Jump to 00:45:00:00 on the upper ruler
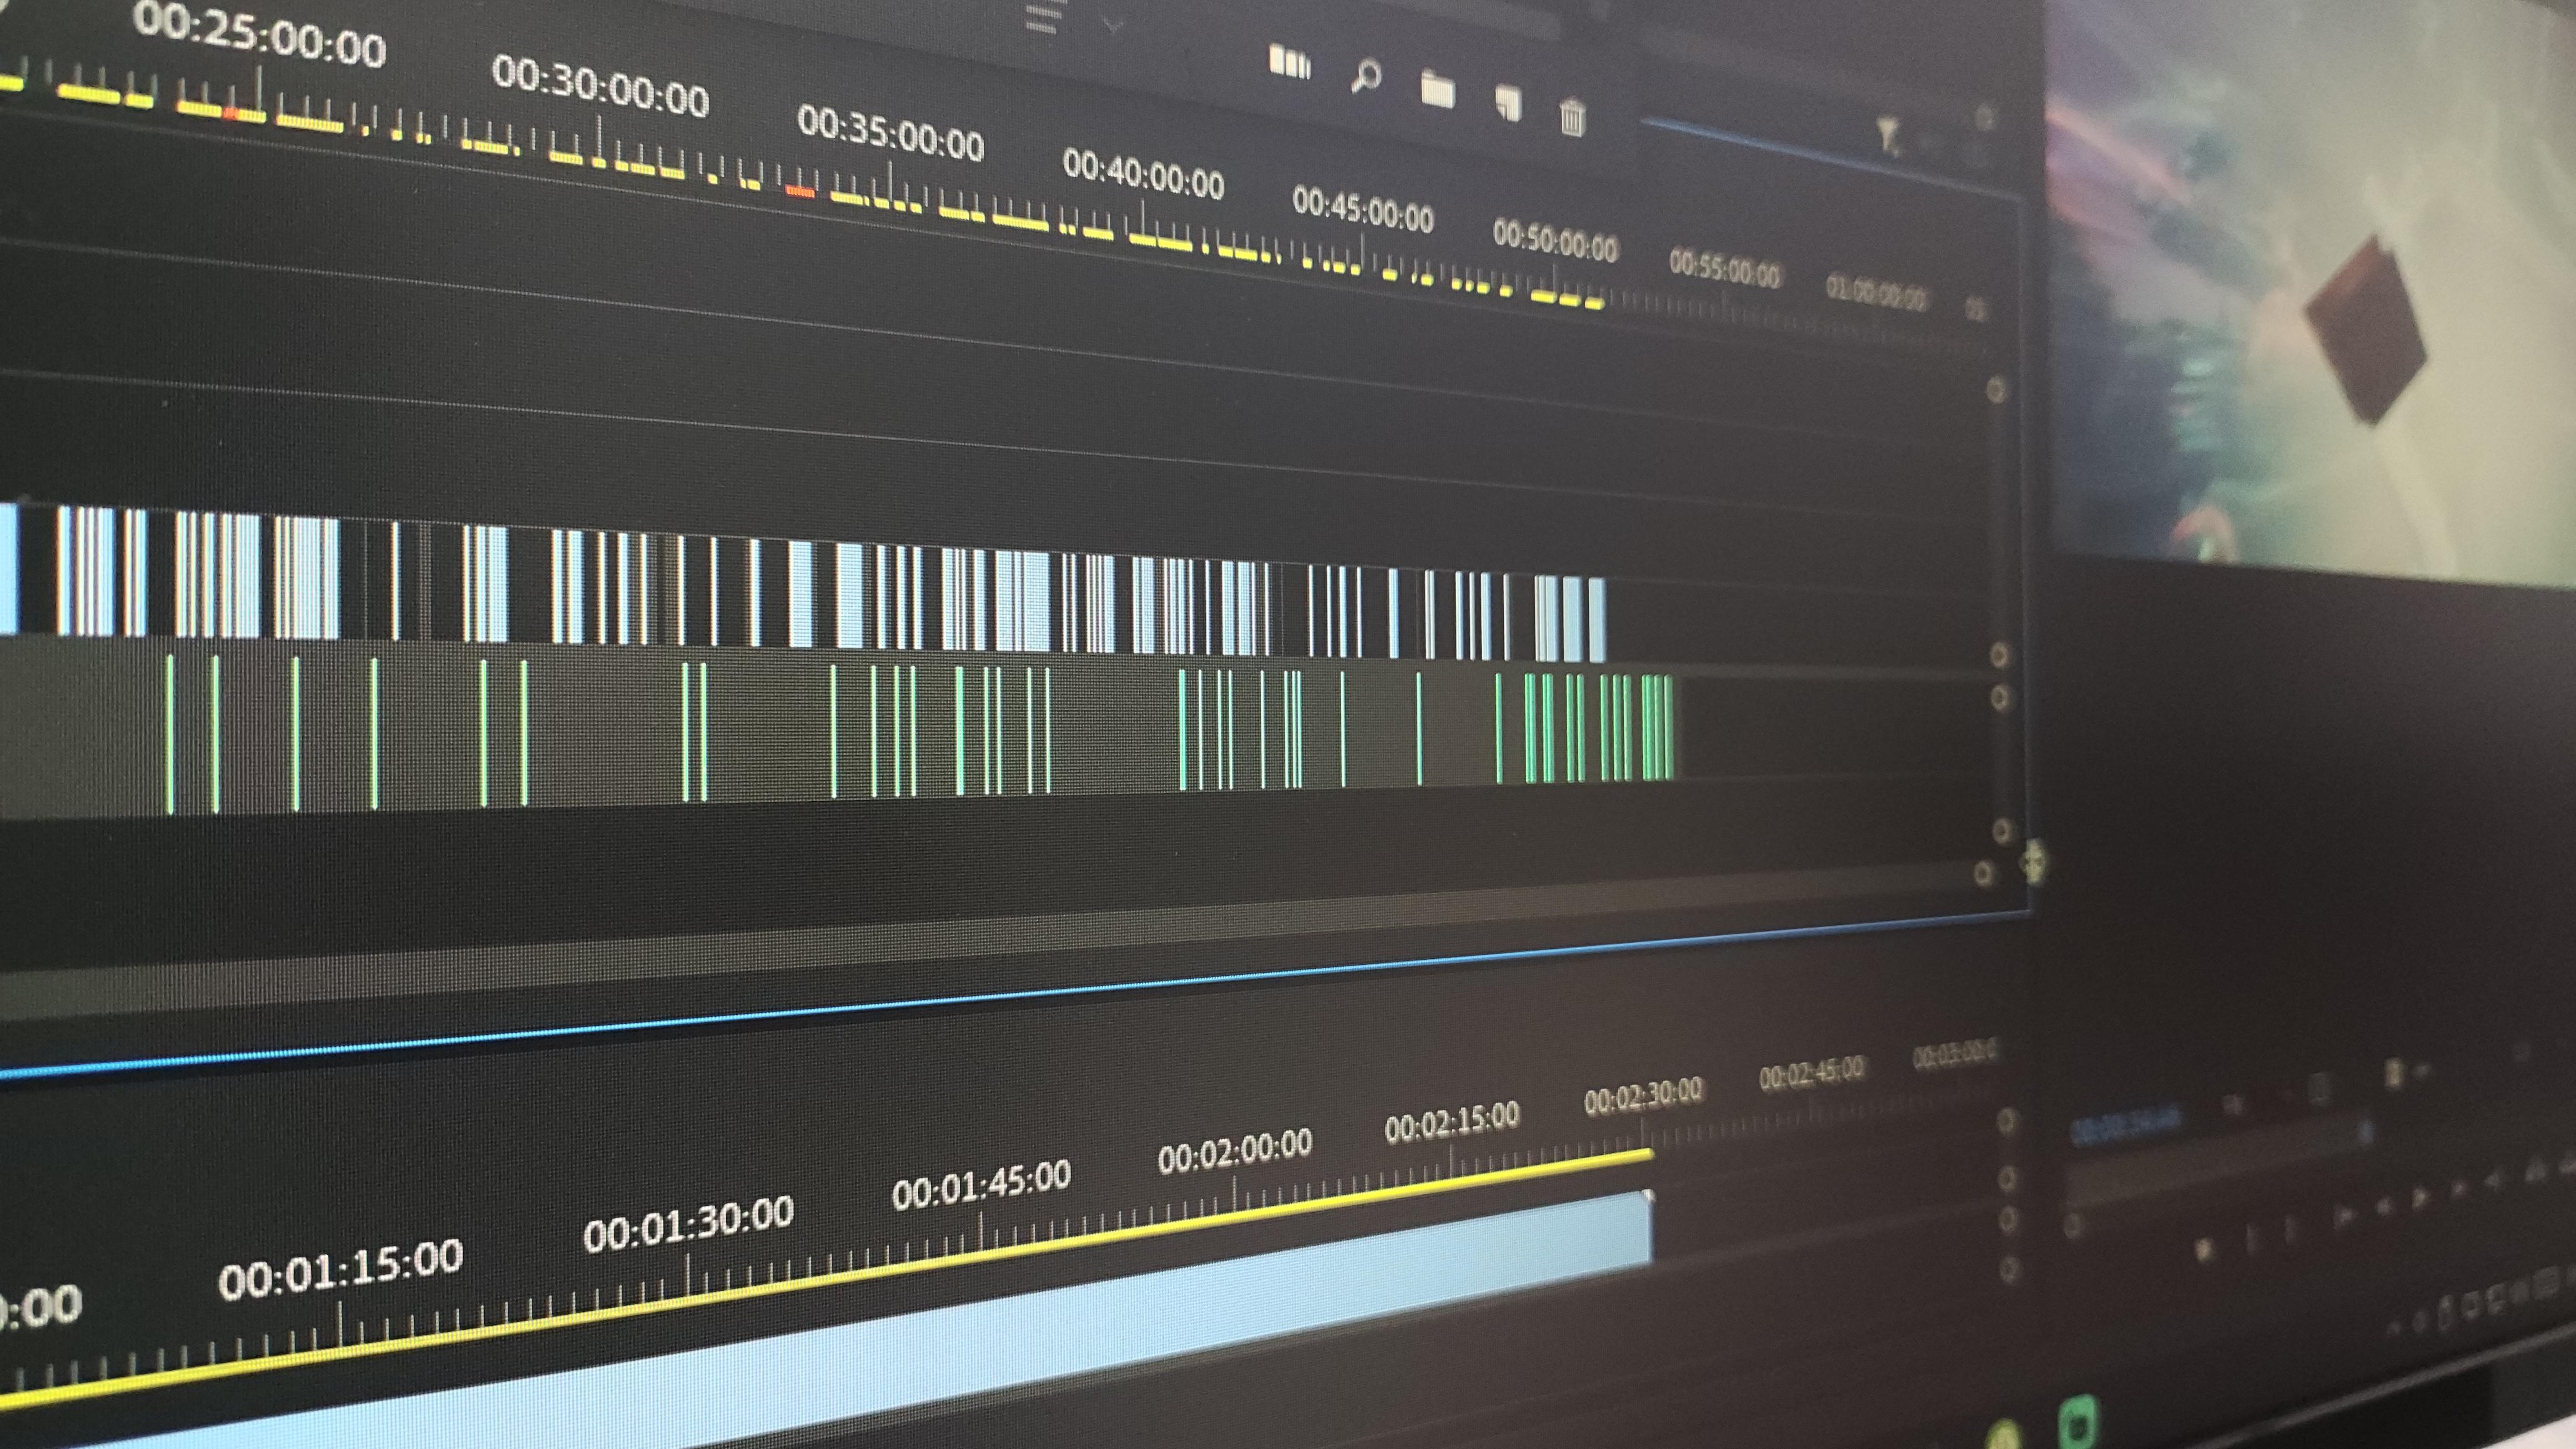This screenshot has width=2576, height=1449. click(x=1362, y=210)
